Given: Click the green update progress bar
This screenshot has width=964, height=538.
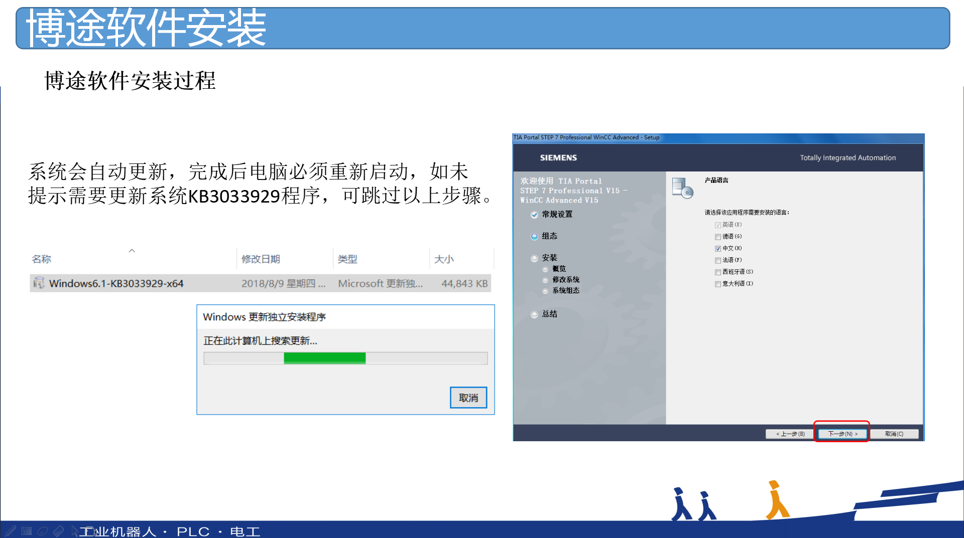Looking at the screenshot, I should tap(325, 358).
